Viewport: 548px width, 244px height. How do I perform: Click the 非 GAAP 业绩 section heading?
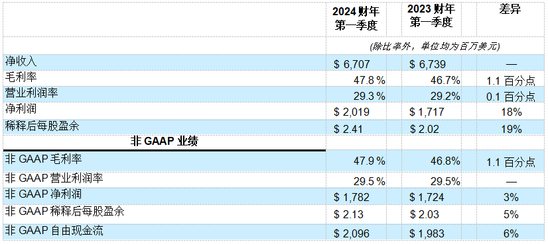tap(165, 142)
